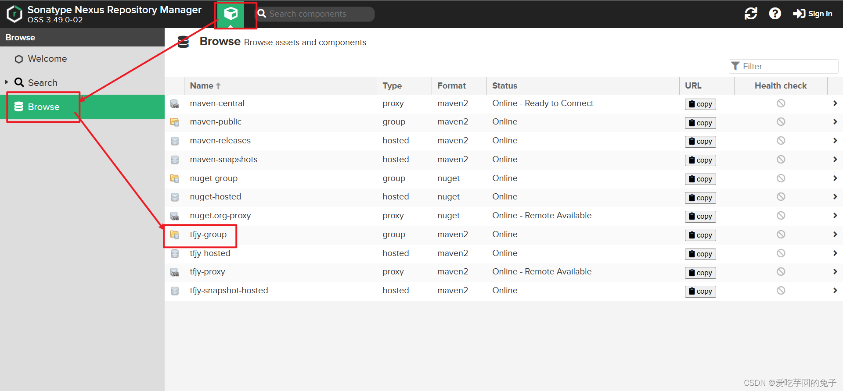The width and height of the screenshot is (843, 391).
Task: Click nuget-group folder icon
Action: [175, 179]
